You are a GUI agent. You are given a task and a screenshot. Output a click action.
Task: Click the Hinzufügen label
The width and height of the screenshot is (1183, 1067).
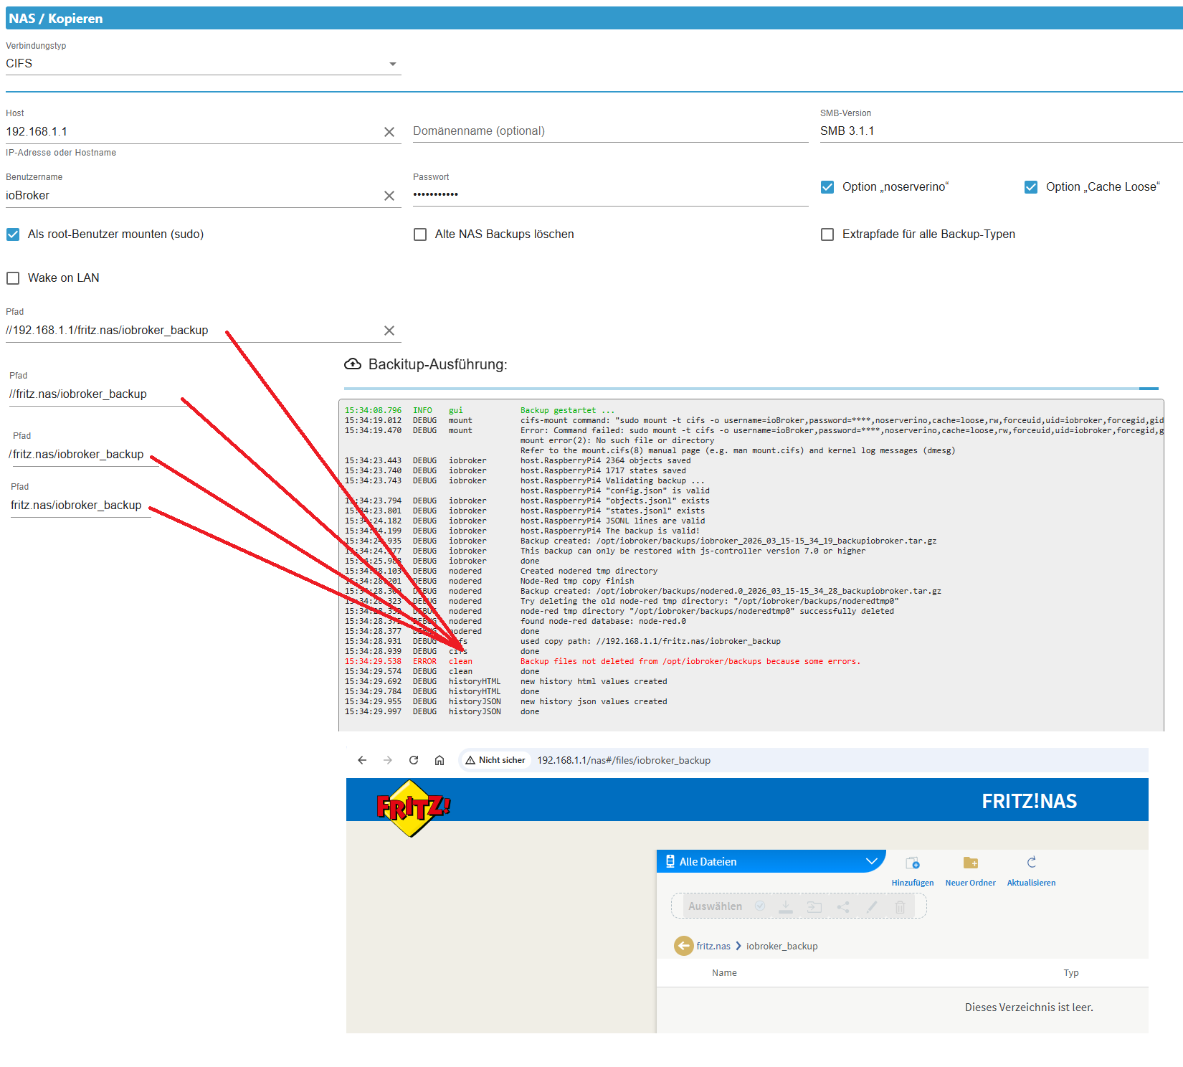click(x=913, y=883)
